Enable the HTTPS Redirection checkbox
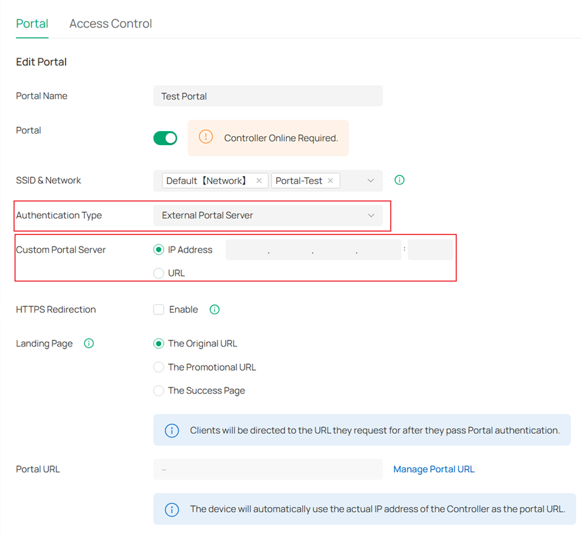581x534 pixels. [159, 310]
